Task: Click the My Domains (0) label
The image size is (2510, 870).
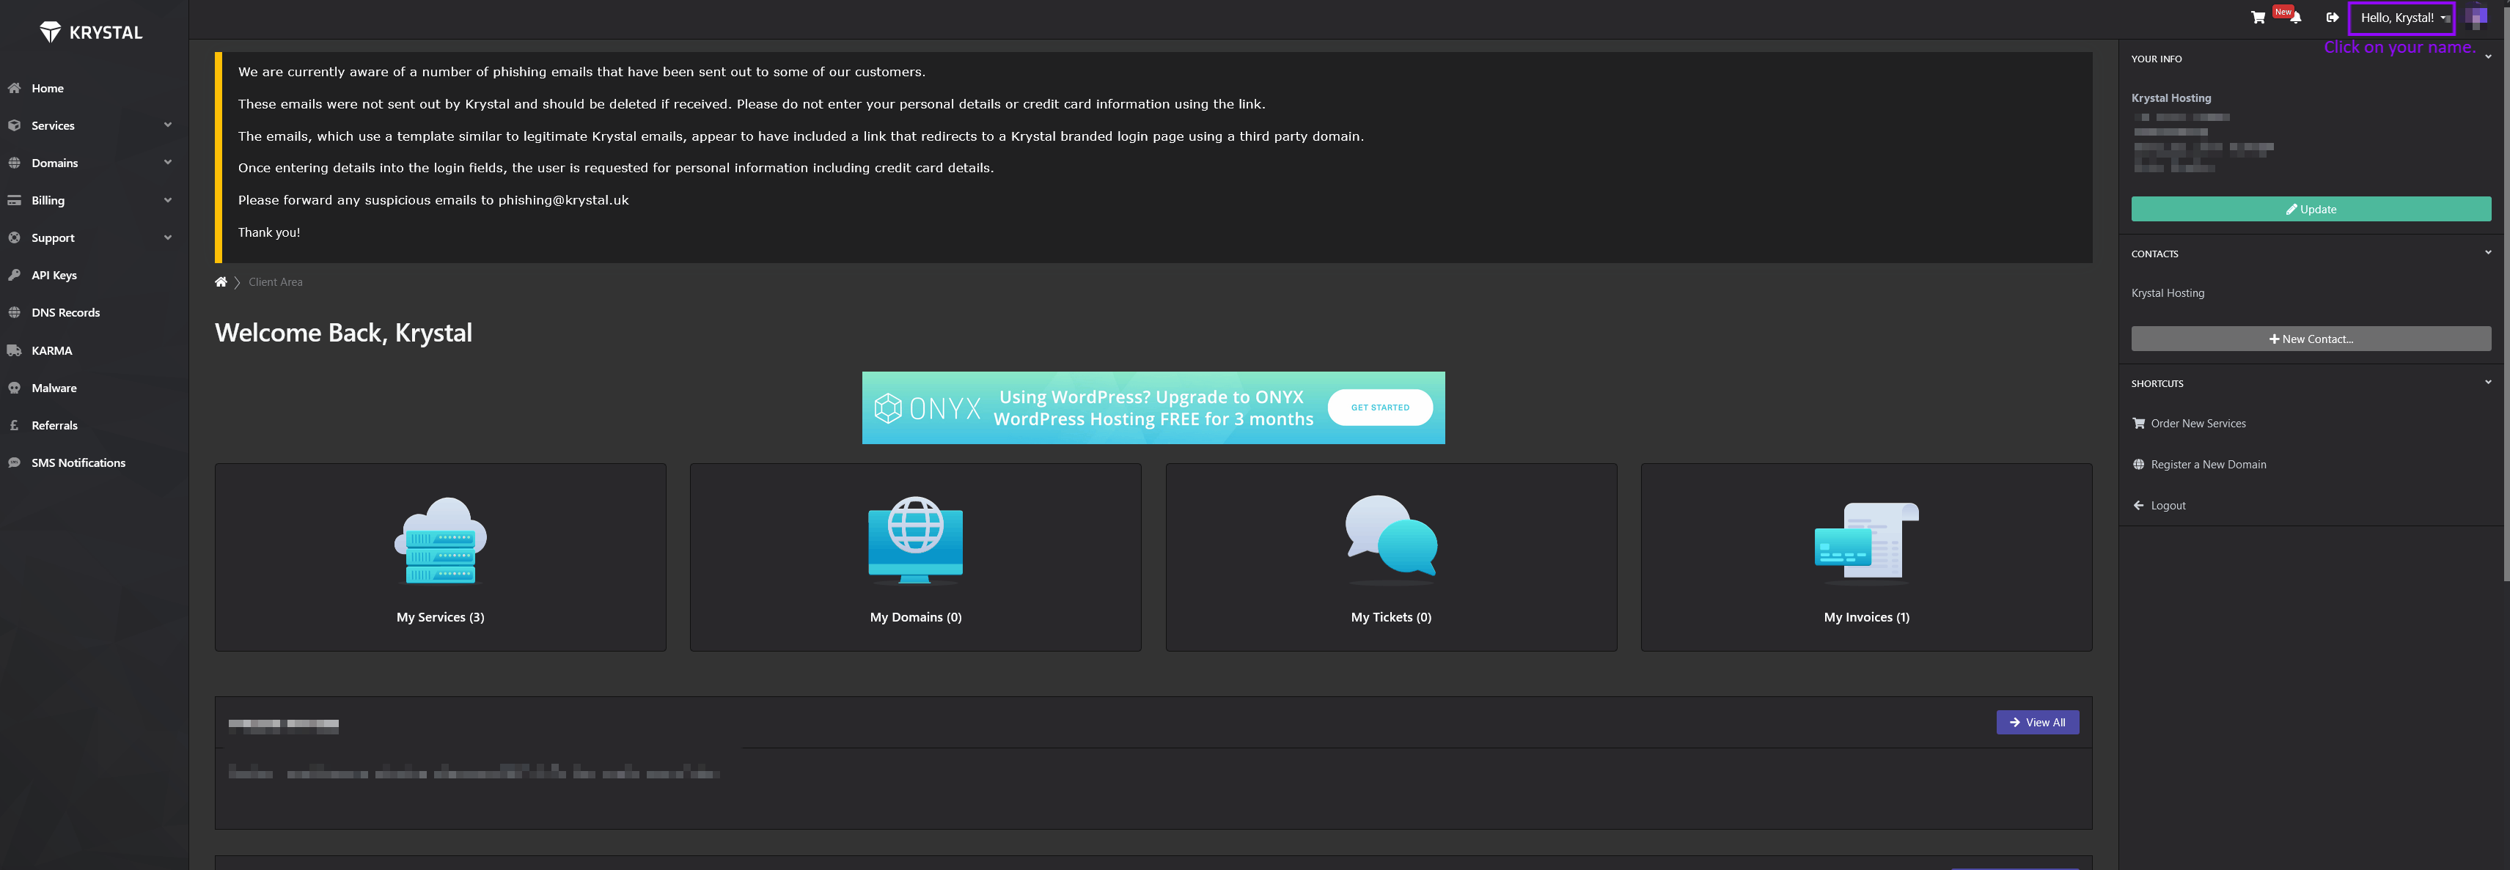Action: pos(916,618)
